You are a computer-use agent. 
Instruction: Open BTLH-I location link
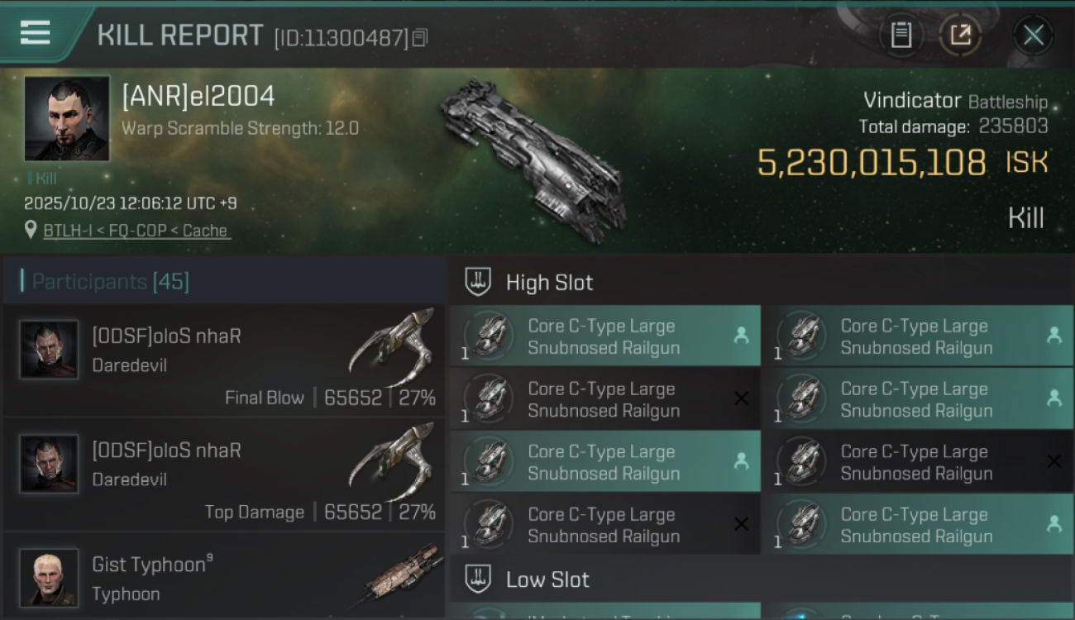click(x=137, y=231)
